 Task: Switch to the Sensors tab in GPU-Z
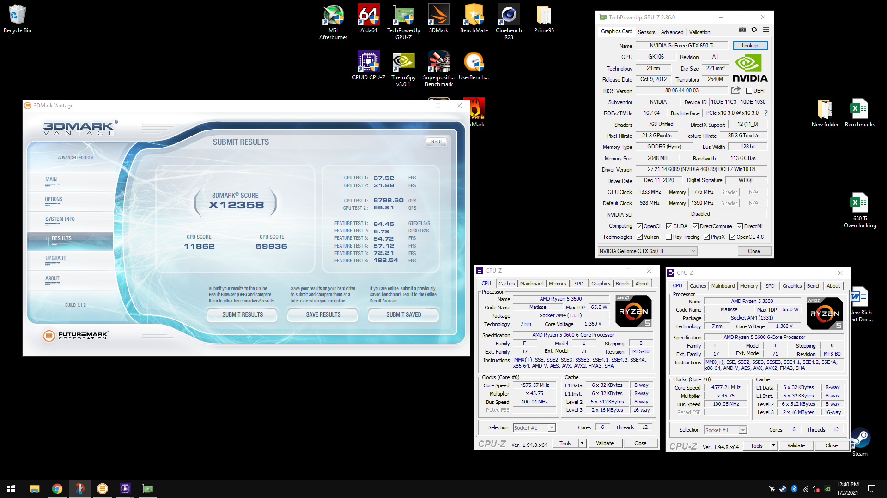[x=646, y=32]
